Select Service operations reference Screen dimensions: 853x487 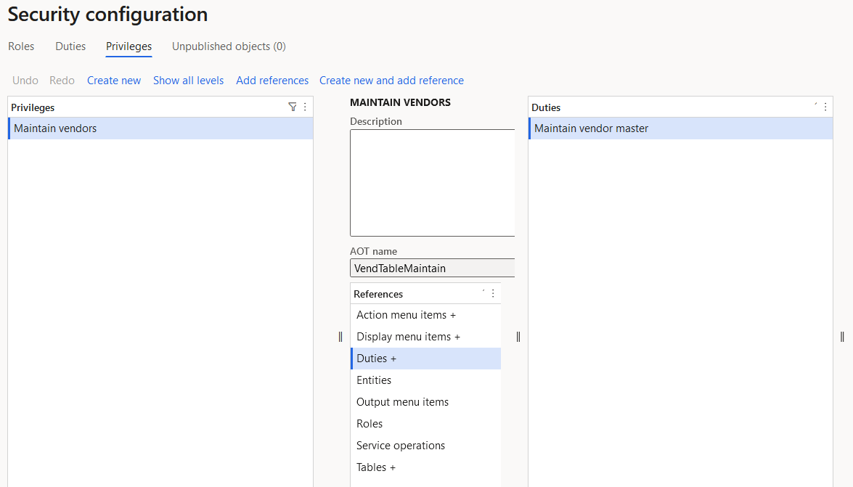tap(426, 446)
